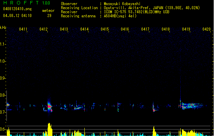The height and width of the screenshot is (136, 214).
Task: Click the 0417 time marker
Action: (x=145, y=29)
